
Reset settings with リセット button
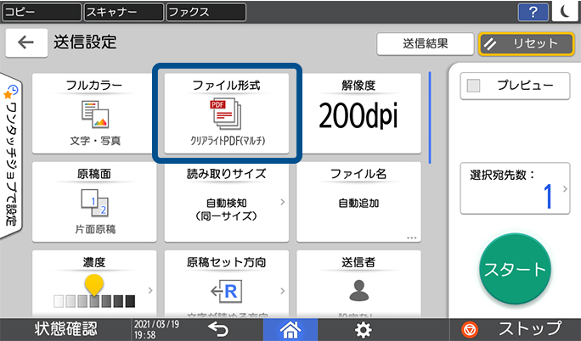(526, 43)
